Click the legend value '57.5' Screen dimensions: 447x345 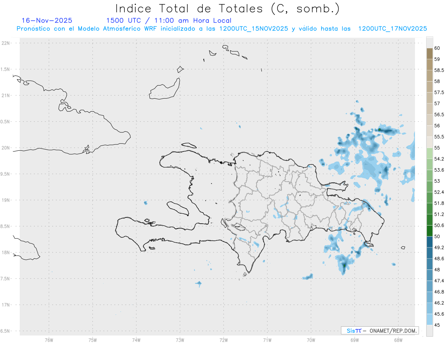pyautogui.click(x=439, y=92)
